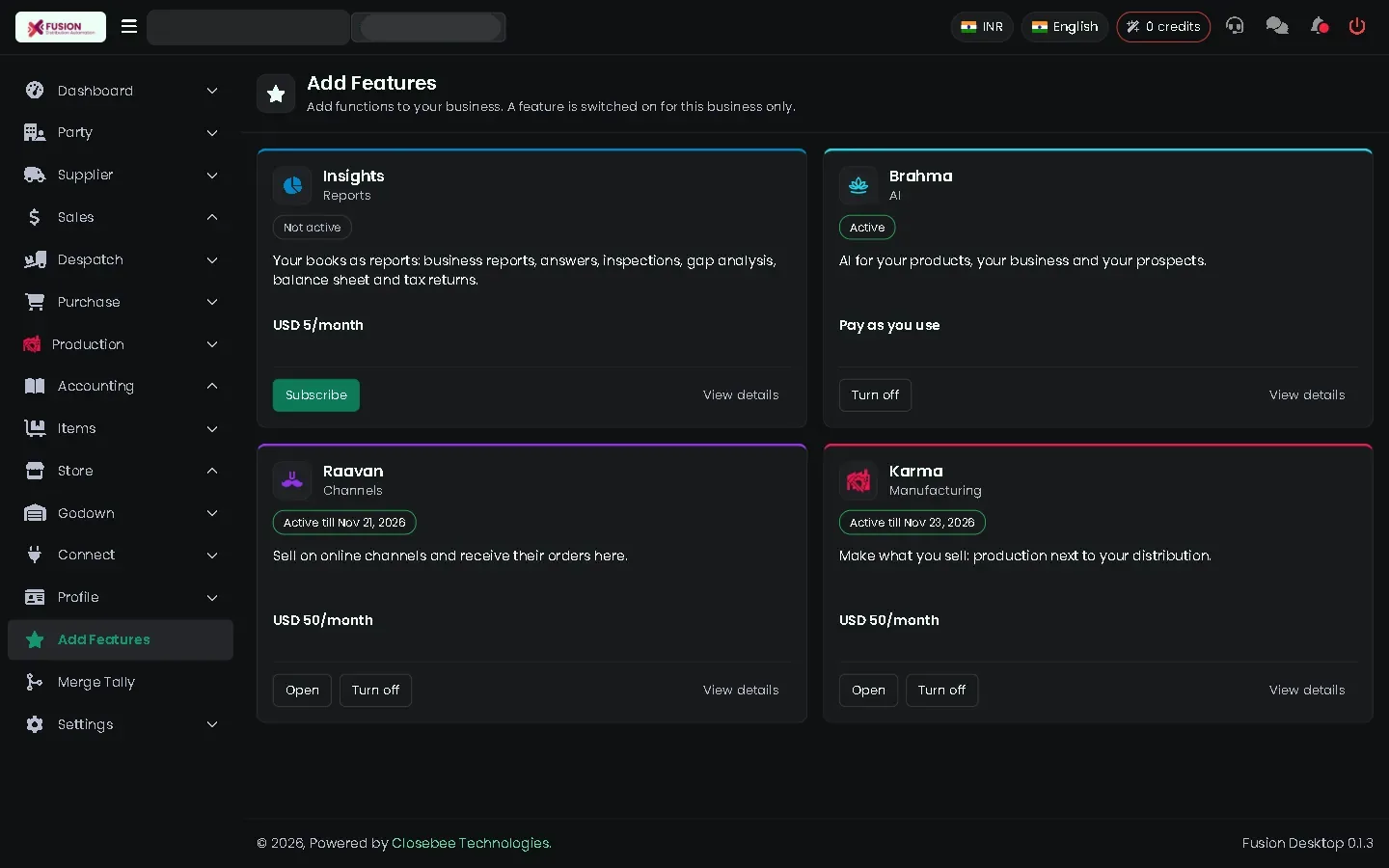Click the Brahma lotus icon
Viewport: 1389px width, 868px height.
(x=858, y=185)
